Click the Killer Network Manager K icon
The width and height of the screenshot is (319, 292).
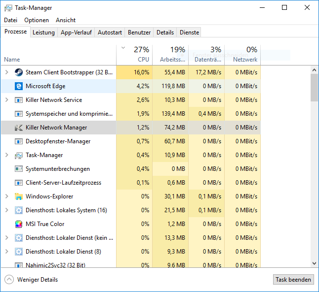pyautogui.click(x=19, y=128)
